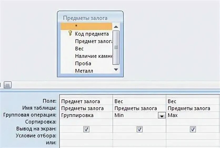This screenshot has height=148, width=220.
Task: Click the Предметы залога table title bar
Action: pos(90,18)
